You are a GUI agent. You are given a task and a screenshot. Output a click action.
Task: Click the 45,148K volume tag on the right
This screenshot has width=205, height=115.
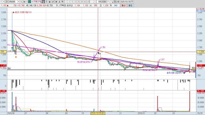point(201,91)
